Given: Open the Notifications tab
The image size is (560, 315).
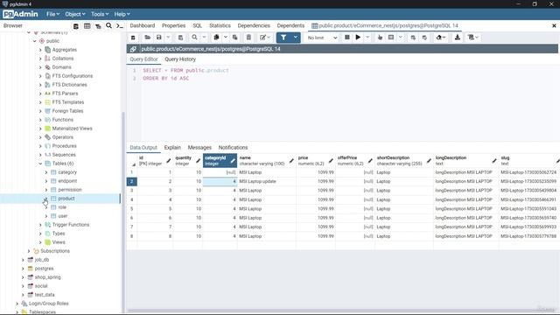Looking at the screenshot, I should click(233, 148).
